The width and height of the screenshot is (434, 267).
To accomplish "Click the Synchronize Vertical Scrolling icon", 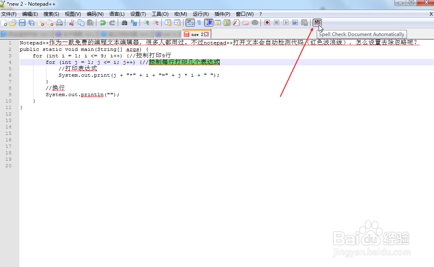I will [x=168, y=23].
